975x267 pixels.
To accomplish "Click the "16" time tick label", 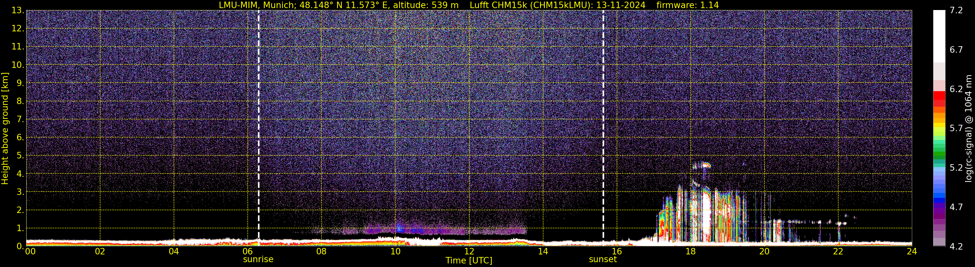I will 616,252.
